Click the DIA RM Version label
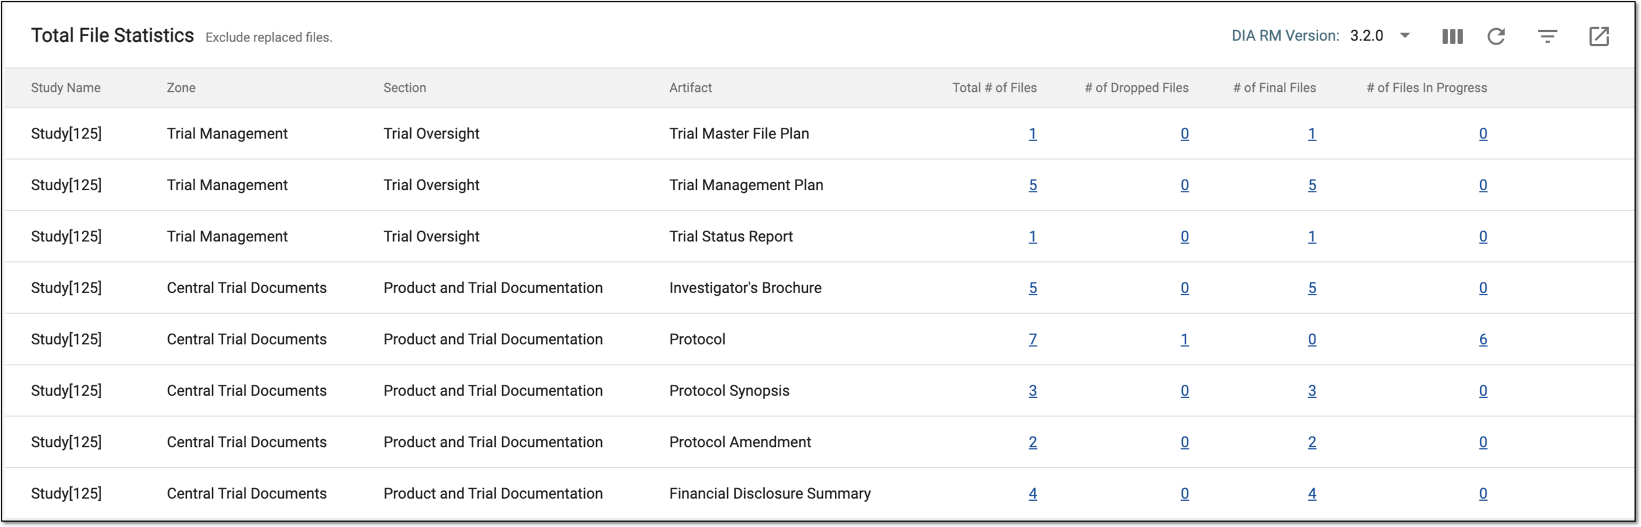Screen dimensions: 1641x527 point(1285,36)
